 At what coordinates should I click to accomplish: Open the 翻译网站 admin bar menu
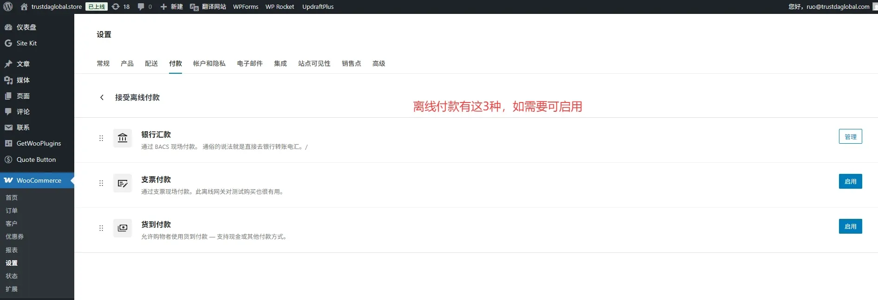tap(208, 7)
